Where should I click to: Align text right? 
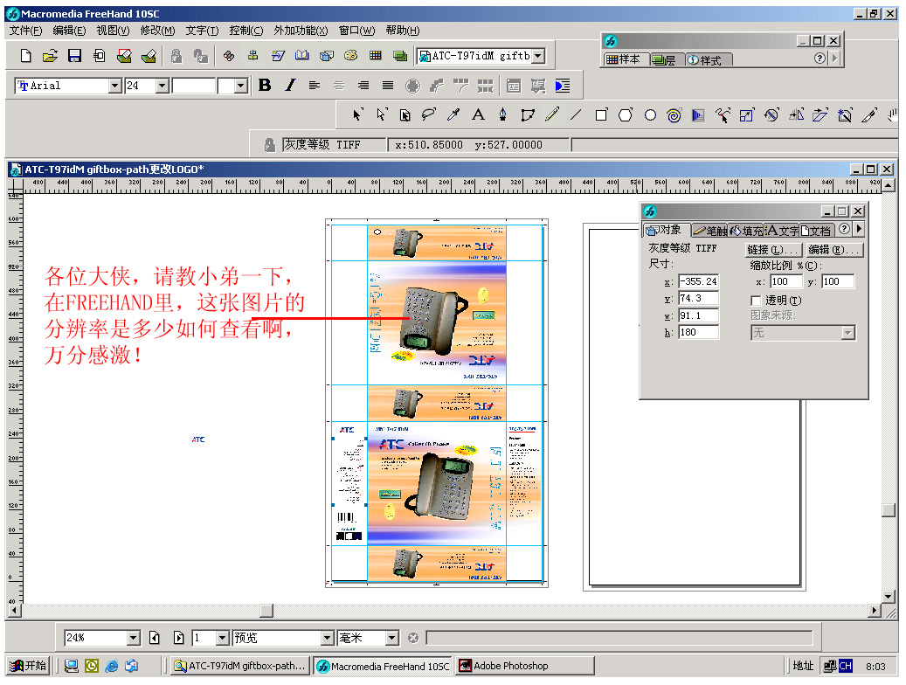click(x=363, y=86)
